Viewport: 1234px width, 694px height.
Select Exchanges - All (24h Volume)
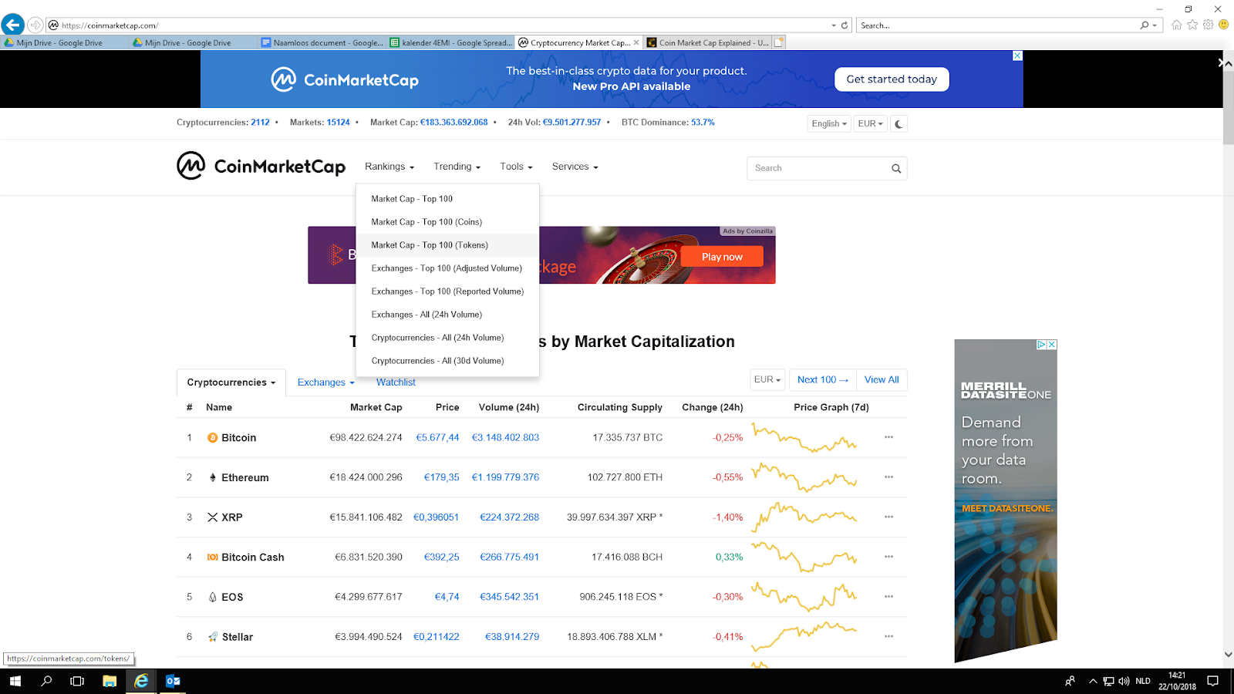(x=447, y=315)
